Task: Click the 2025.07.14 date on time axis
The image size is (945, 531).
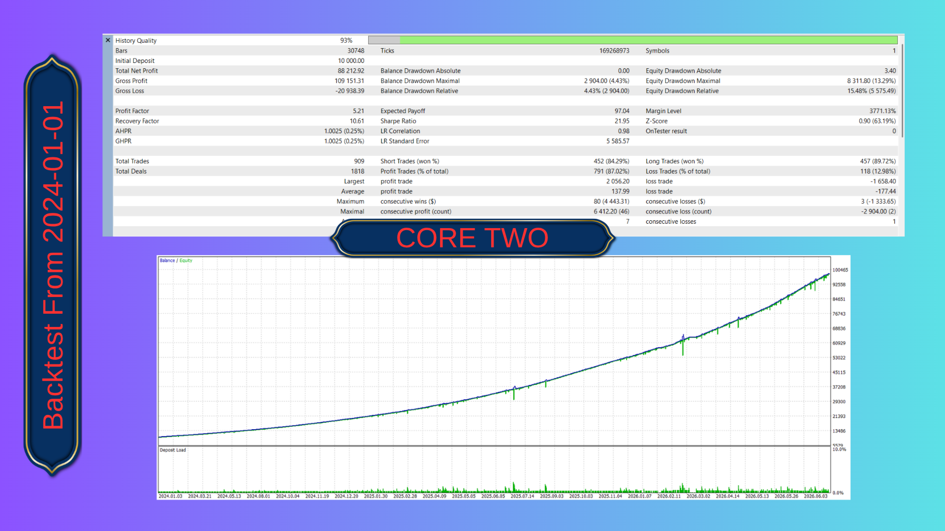Action: coord(522,497)
